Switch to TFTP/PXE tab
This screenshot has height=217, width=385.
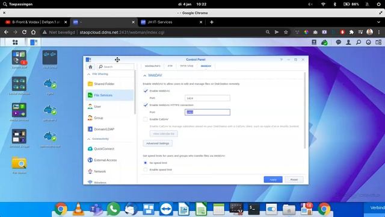pyautogui.click(x=186, y=66)
